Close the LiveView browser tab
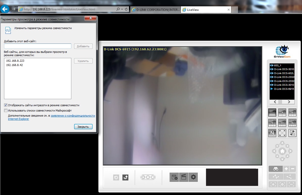Screen dimensions: 302x195 [x=229, y=10]
